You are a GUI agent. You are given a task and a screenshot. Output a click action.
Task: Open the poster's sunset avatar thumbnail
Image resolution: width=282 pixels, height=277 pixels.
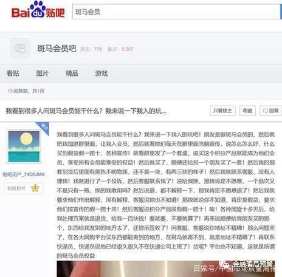[24, 146]
